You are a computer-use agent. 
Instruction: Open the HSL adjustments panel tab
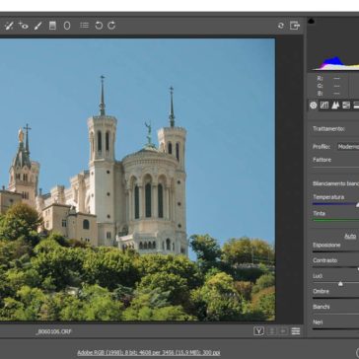[x=346, y=106]
